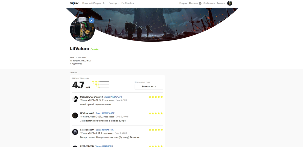Expand the Помощь dropdown menu

pyautogui.click(x=114, y=3)
